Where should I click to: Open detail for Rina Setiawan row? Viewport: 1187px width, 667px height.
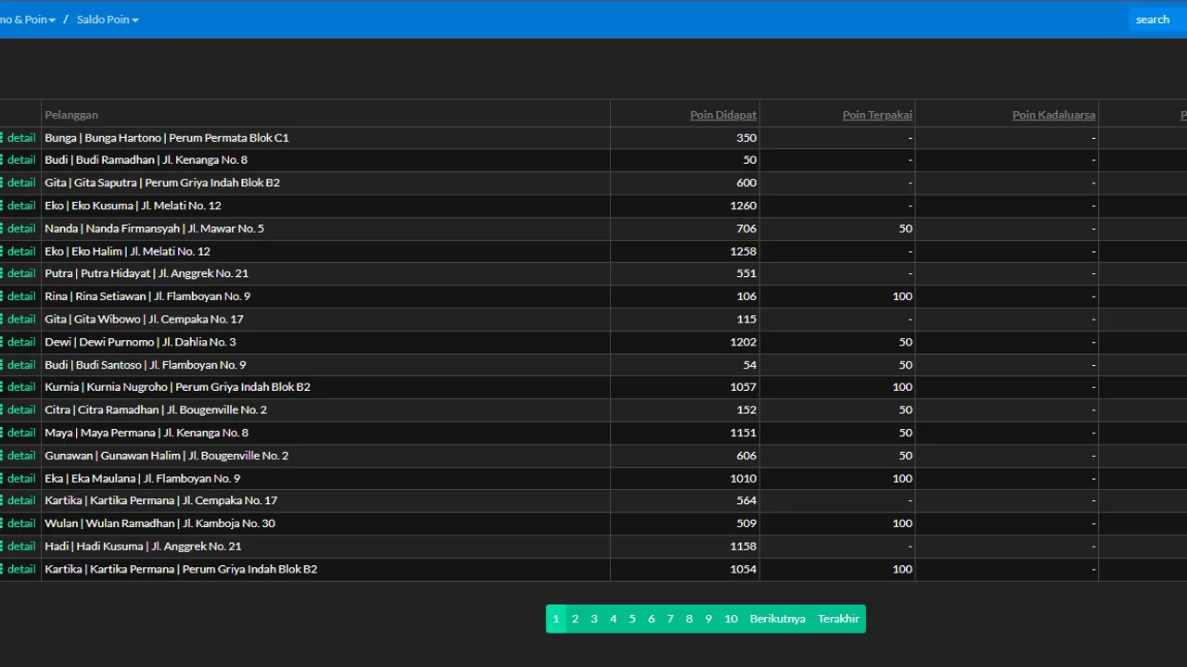tap(19, 296)
